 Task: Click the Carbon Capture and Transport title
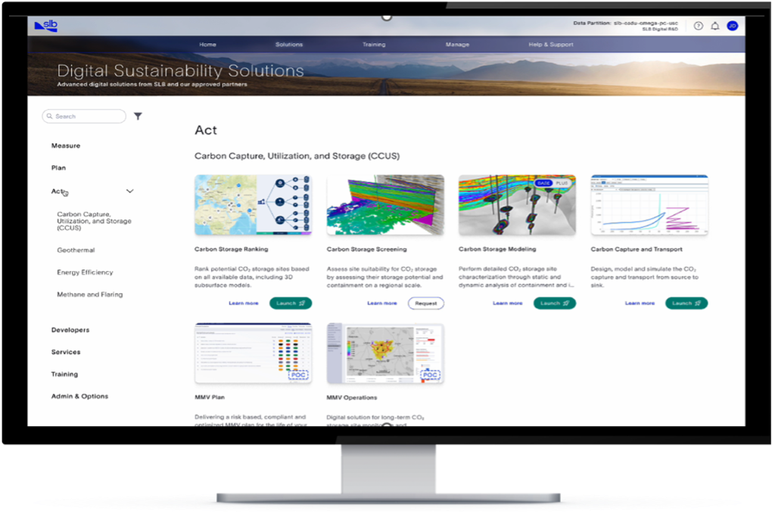(637, 249)
